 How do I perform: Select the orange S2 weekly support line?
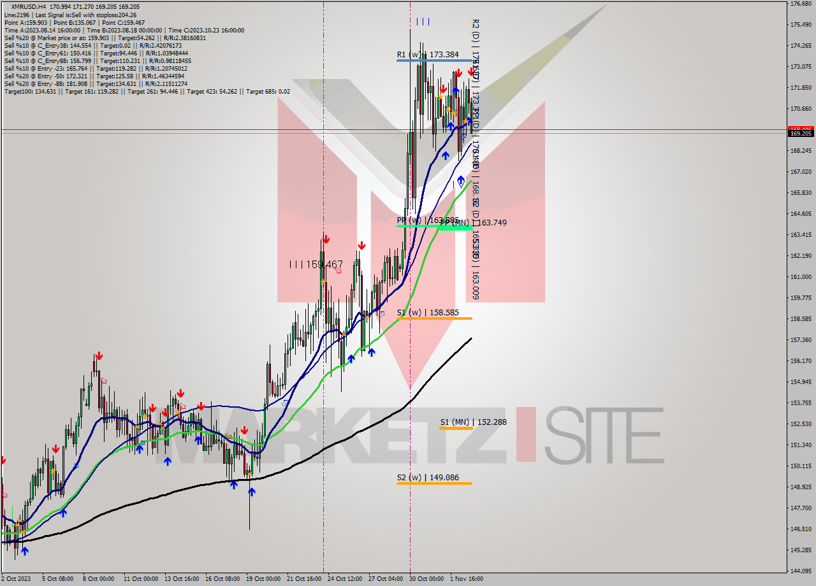tap(434, 483)
